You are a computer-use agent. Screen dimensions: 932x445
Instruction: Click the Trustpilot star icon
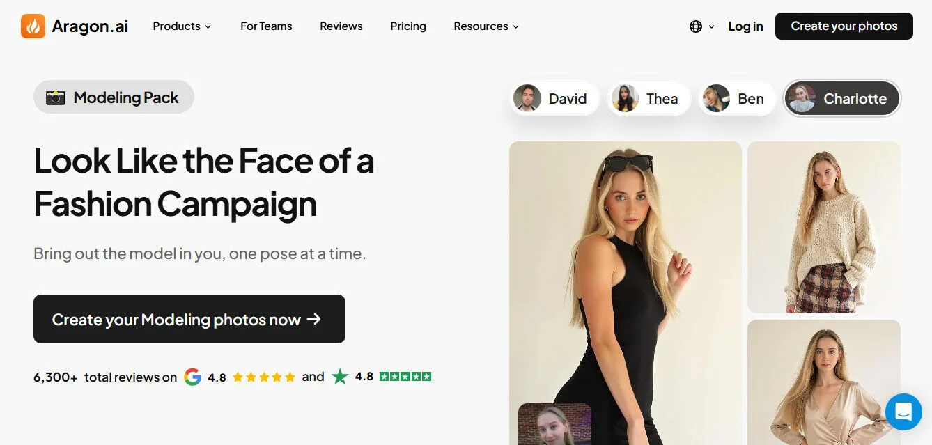(340, 376)
